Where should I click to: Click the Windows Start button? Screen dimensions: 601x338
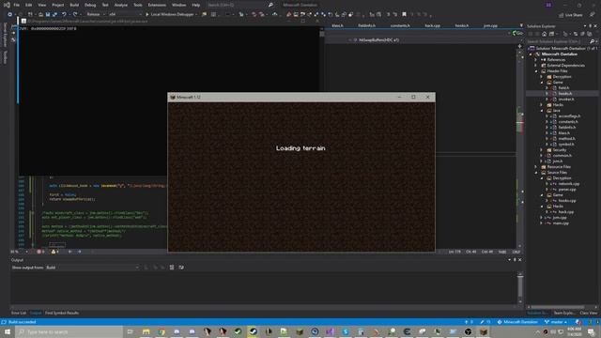pyautogui.click(x=8, y=331)
